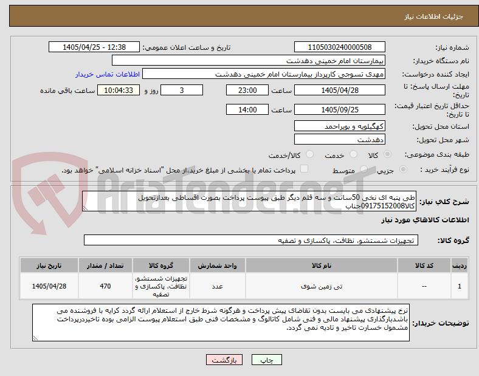479x376 pixels.
Task: Click the شماره نیاز number field
Action: coord(339,47)
